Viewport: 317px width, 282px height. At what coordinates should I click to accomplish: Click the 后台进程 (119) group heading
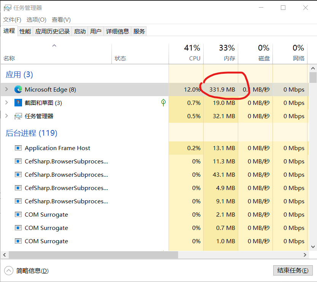pyautogui.click(x=31, y=133)
